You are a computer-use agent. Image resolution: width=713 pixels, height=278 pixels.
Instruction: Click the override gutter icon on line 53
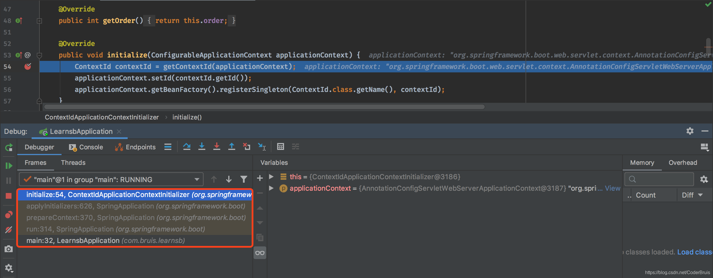(x=19, y=55)
